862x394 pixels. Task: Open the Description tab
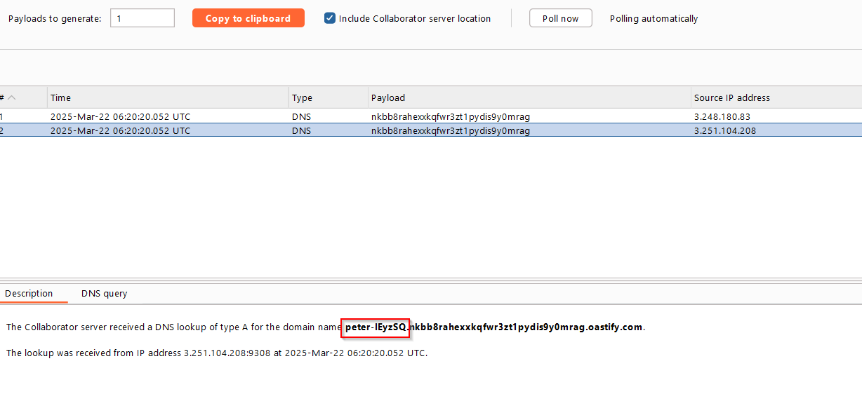(x=29, y=293)
